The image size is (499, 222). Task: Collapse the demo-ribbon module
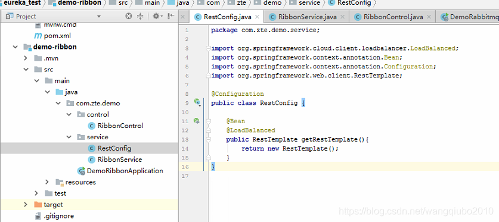(15, 47)
